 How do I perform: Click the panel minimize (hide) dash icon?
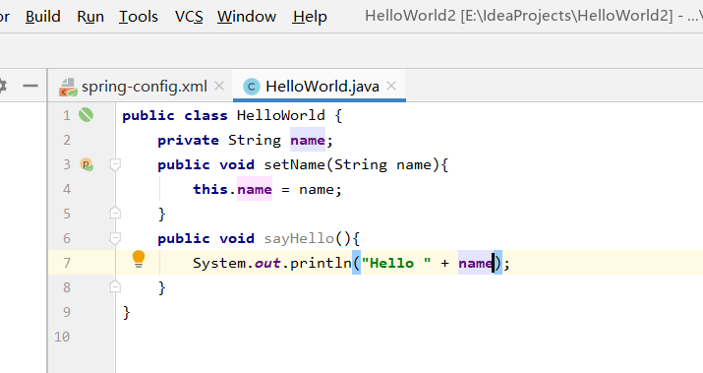[30, 86]
